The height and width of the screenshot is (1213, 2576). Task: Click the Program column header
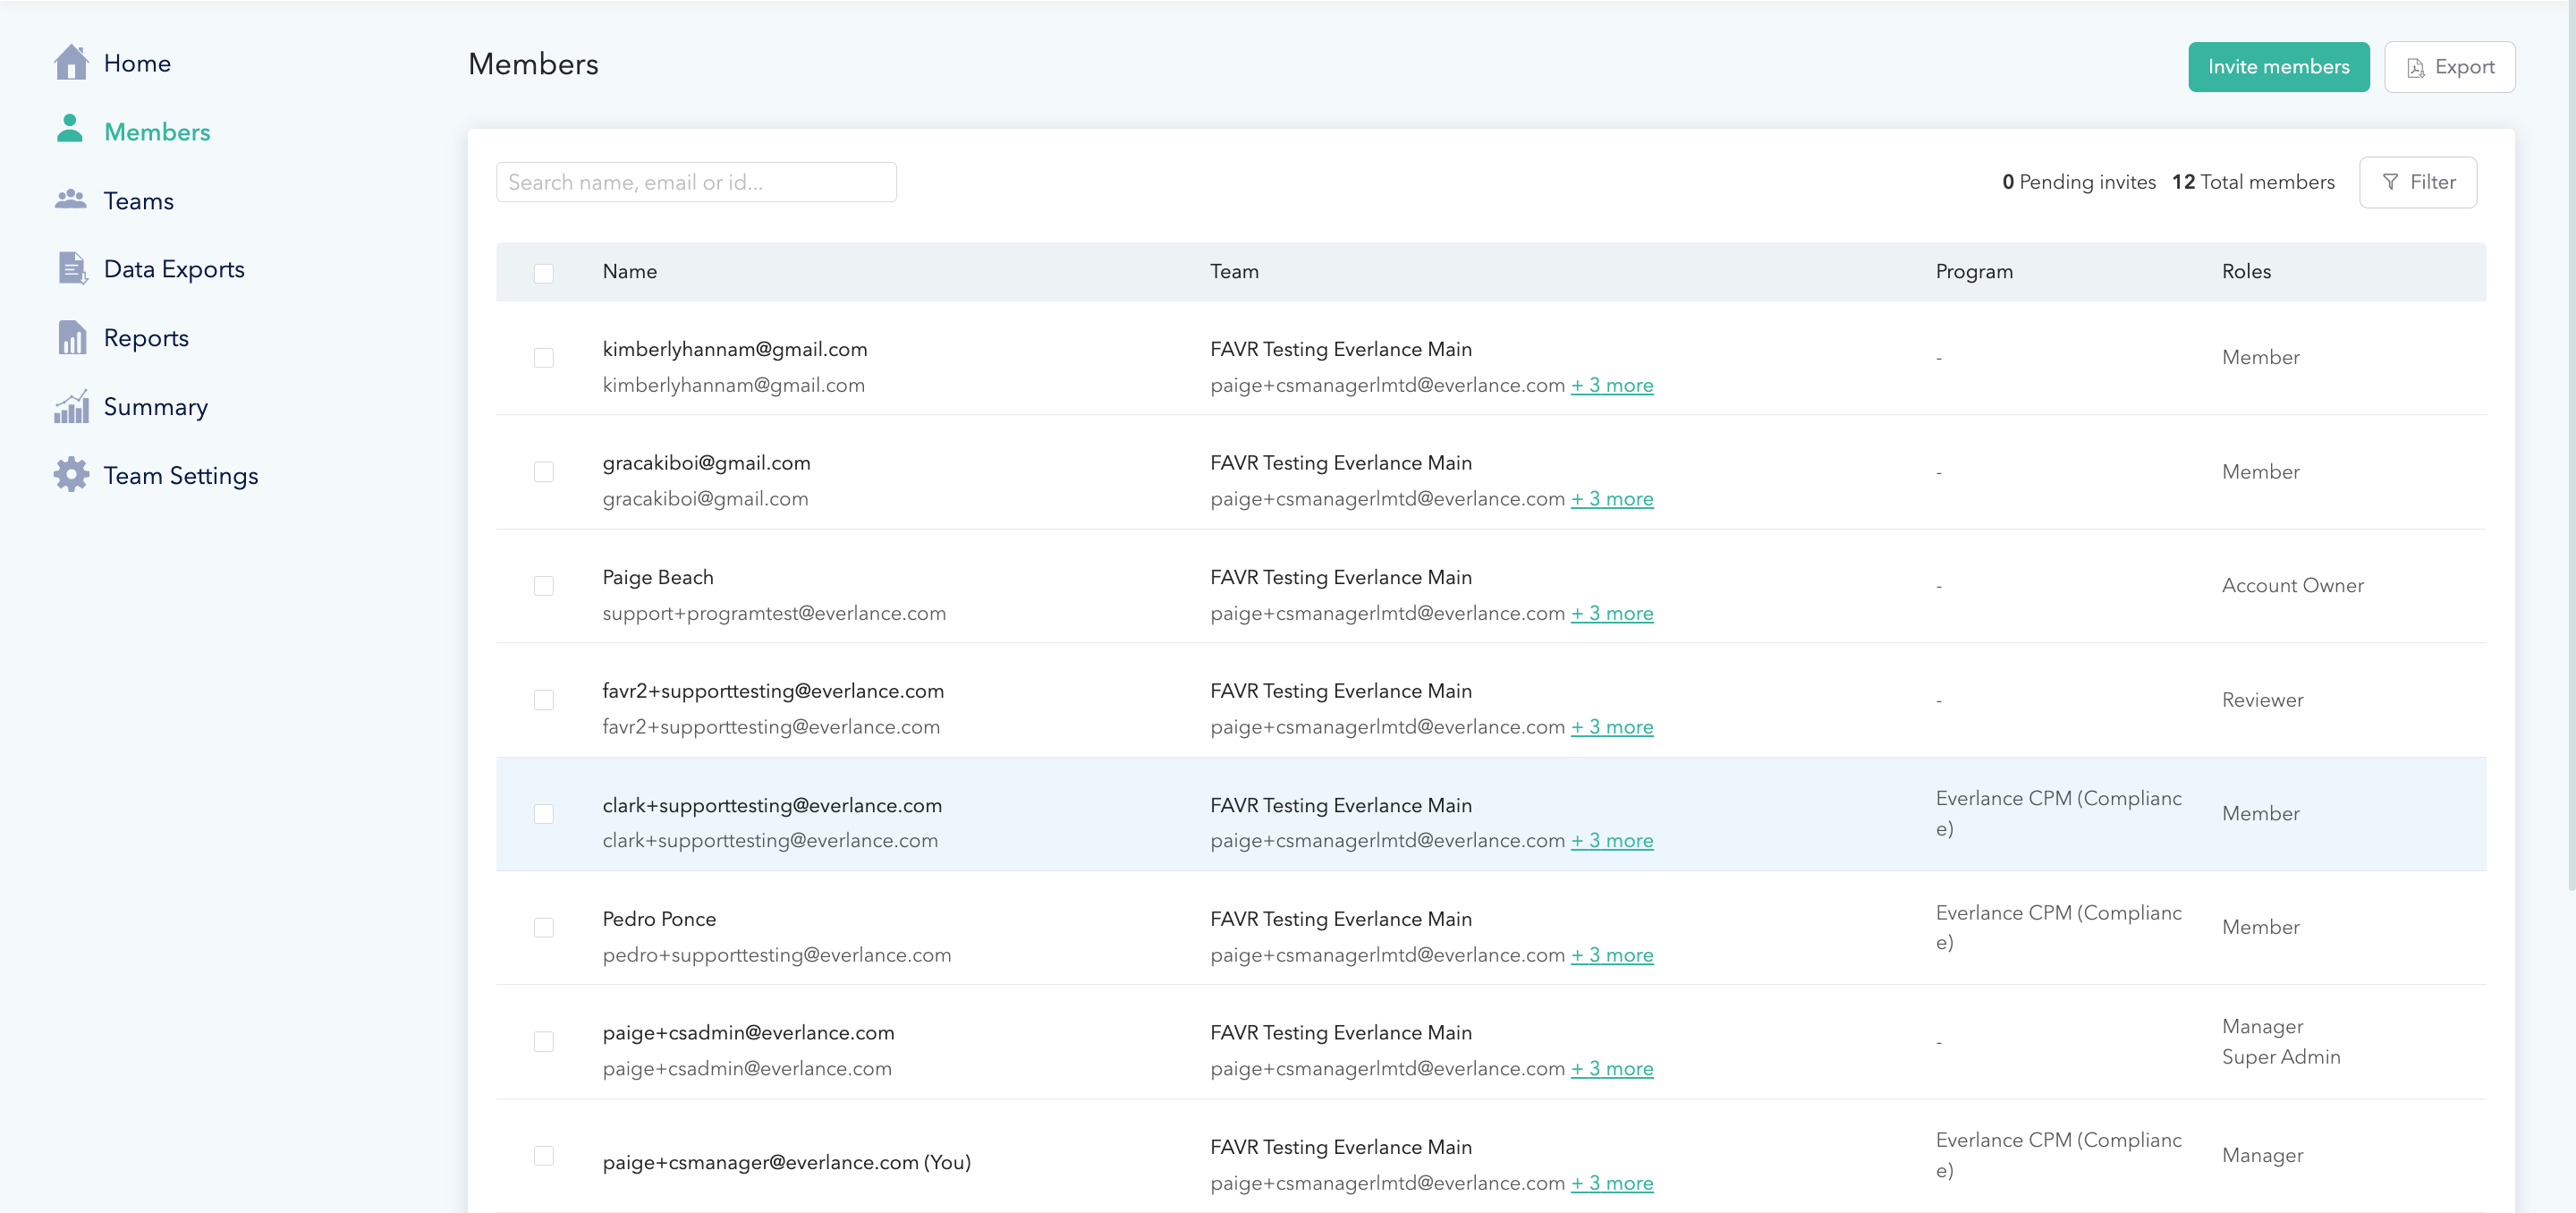[x=1974, y=272]
